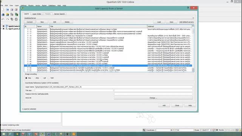Click the Delete server button

67,22
